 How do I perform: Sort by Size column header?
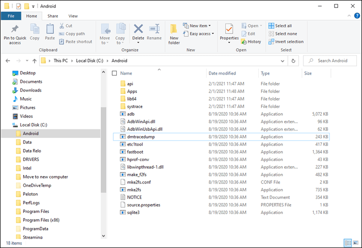coord(316,73)
